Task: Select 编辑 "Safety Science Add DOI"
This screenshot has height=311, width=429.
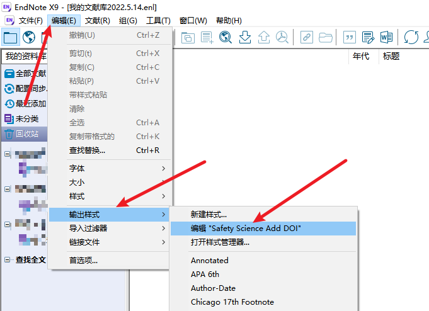Action: [x=263, y=229]
